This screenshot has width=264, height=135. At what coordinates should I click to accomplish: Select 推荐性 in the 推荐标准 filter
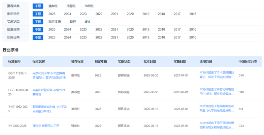click(x=71, y=6)
